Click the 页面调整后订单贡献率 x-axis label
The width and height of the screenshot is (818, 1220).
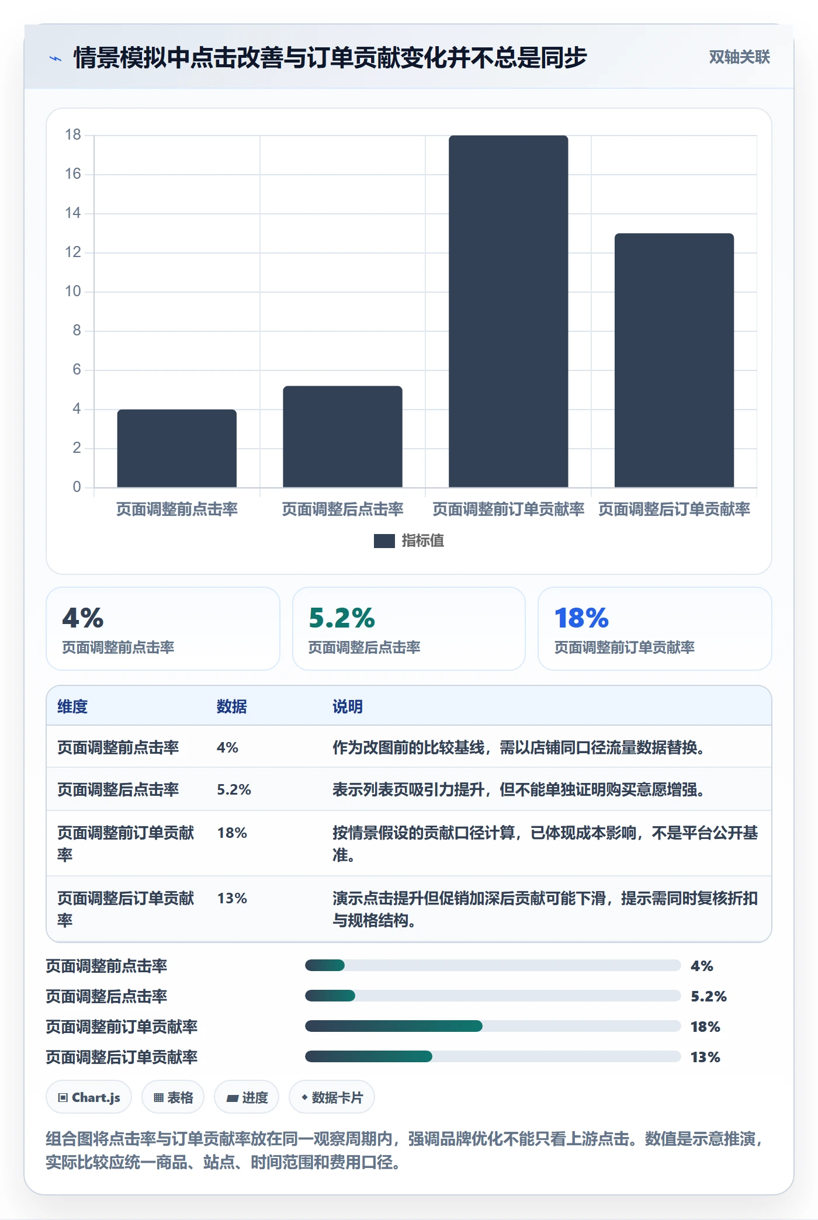[x=674, y=510]
